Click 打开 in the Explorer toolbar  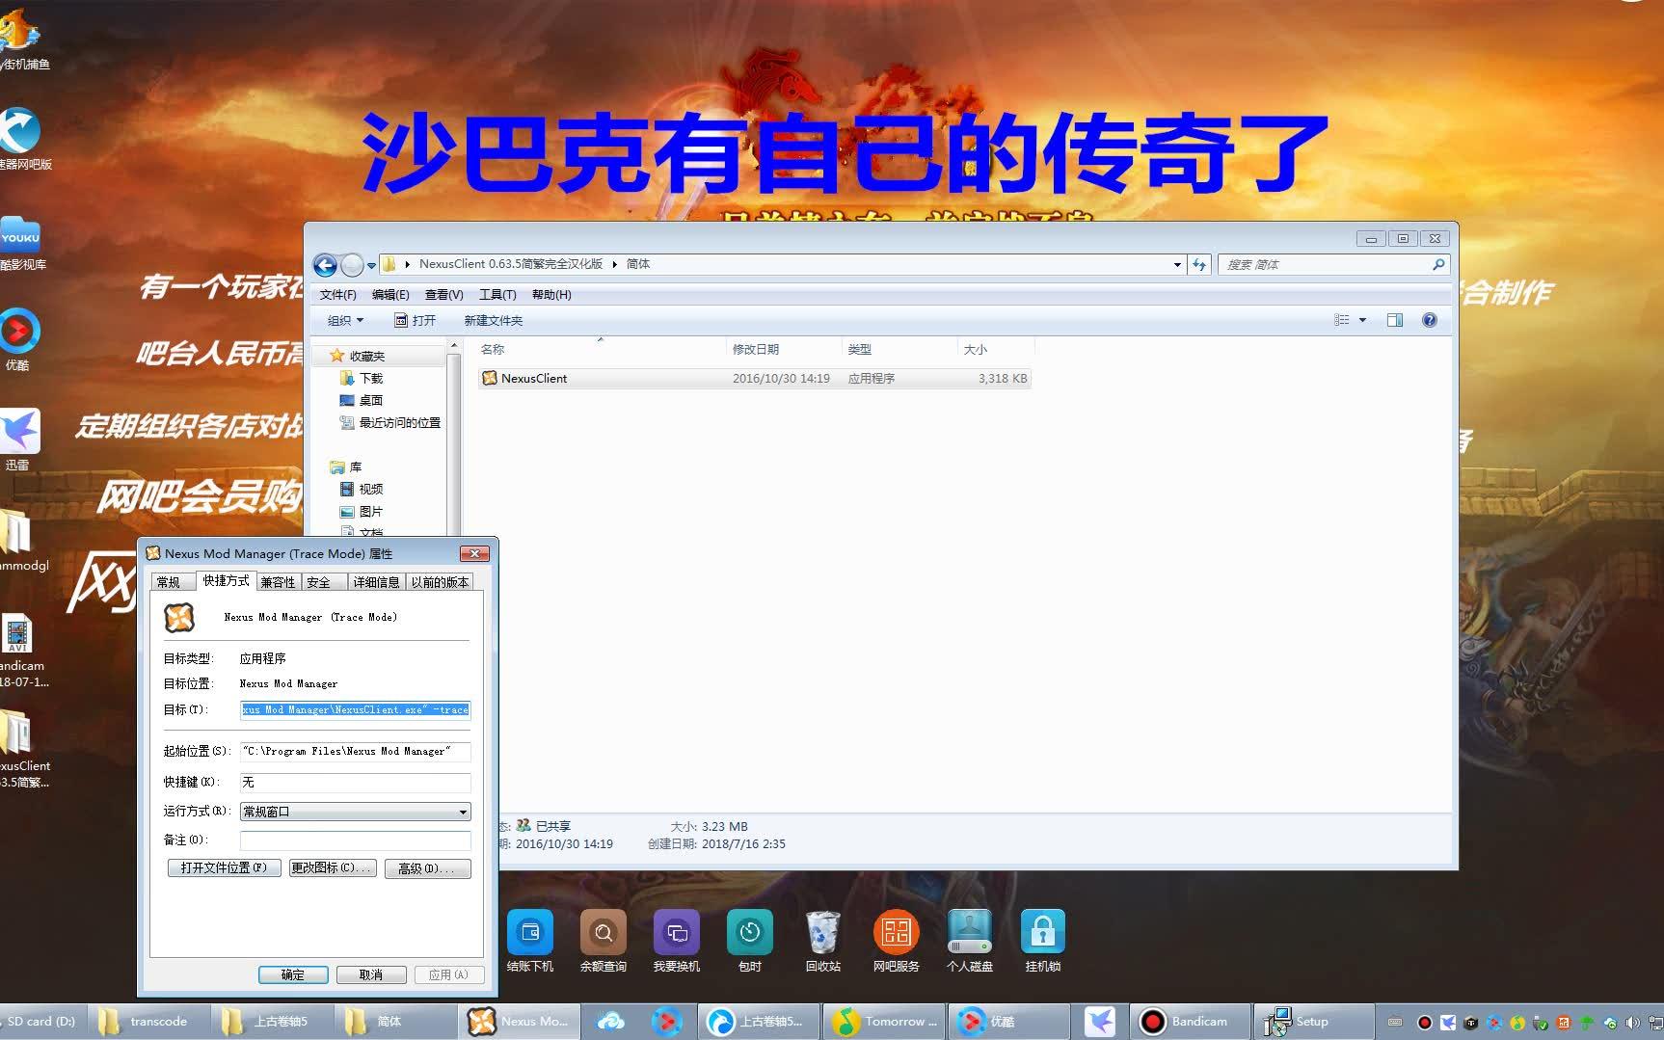click(415, 320)
